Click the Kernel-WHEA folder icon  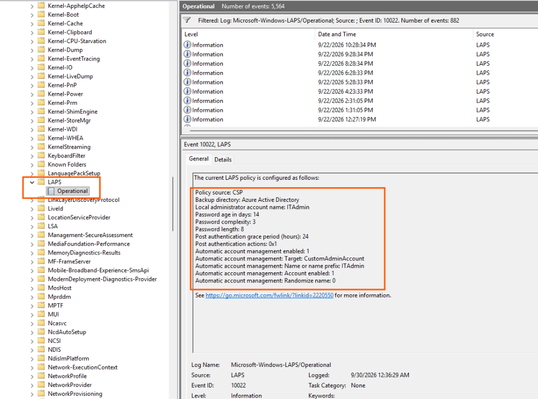tap(41, 138)
